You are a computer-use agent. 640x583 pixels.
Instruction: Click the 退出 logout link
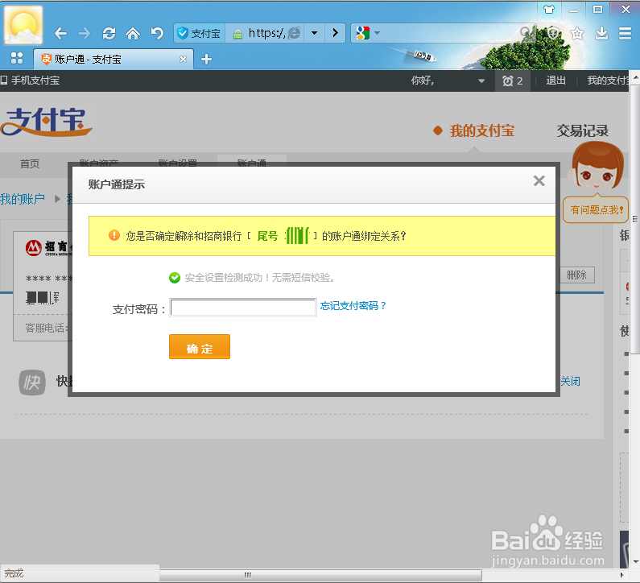tap(555, 81)
